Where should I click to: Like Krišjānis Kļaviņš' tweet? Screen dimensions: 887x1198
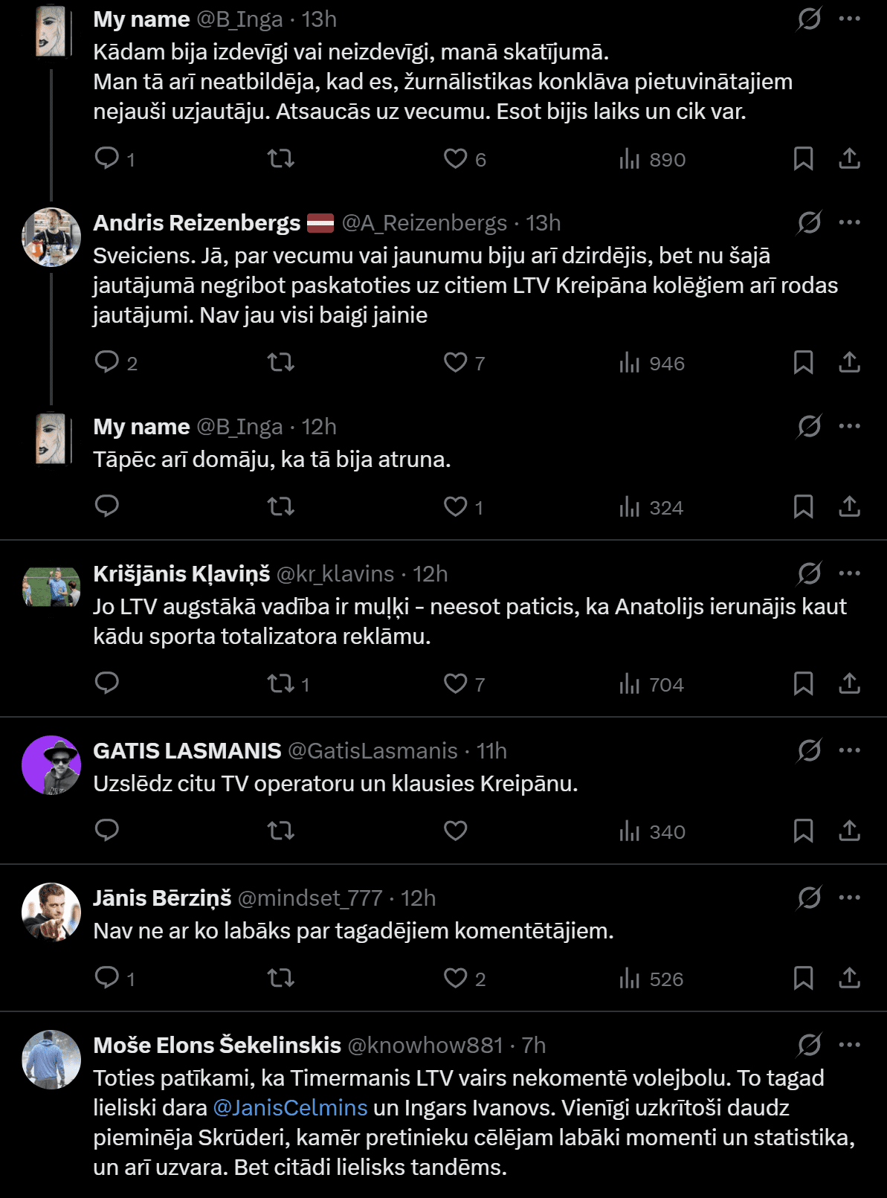click(x=455, y=683)
